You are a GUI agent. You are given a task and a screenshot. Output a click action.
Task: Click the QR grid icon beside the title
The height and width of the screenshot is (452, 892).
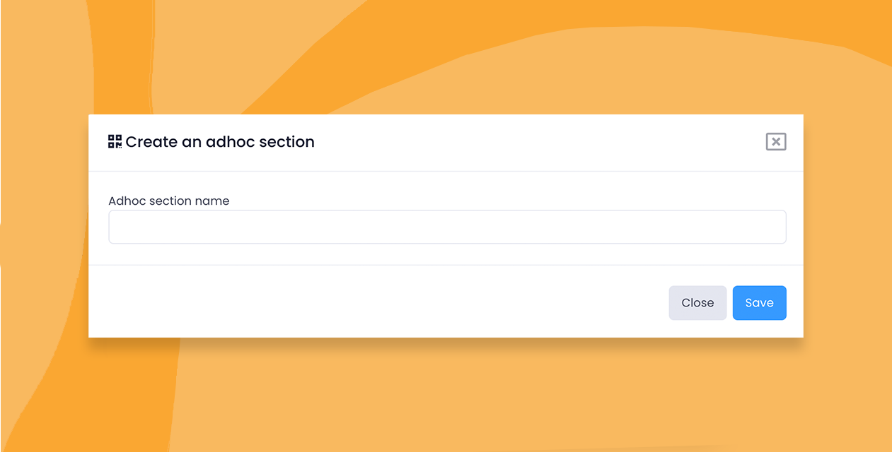pos(115,141)
